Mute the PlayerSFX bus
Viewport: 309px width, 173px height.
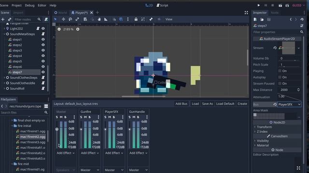tap(110, 117)
